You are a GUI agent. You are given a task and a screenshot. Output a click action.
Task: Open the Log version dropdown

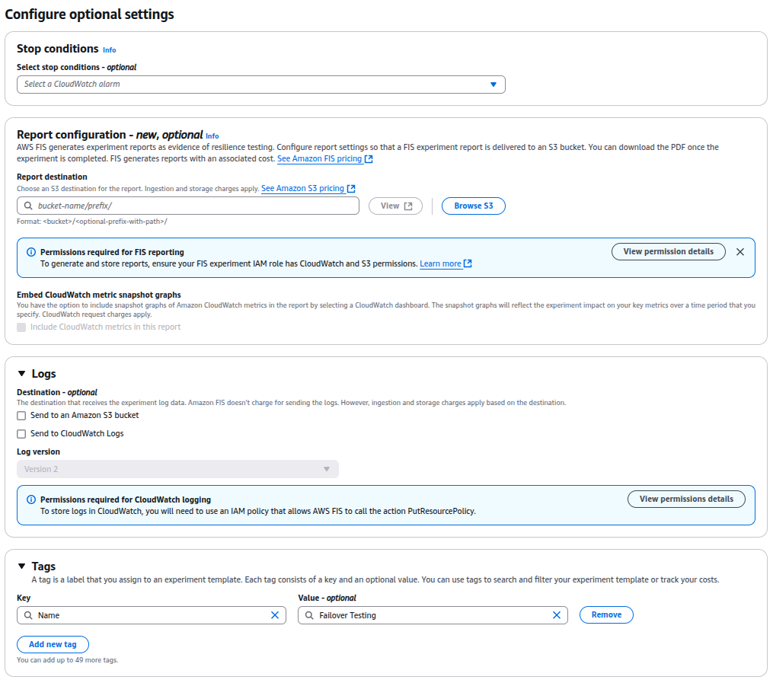(x=177, y=469)
